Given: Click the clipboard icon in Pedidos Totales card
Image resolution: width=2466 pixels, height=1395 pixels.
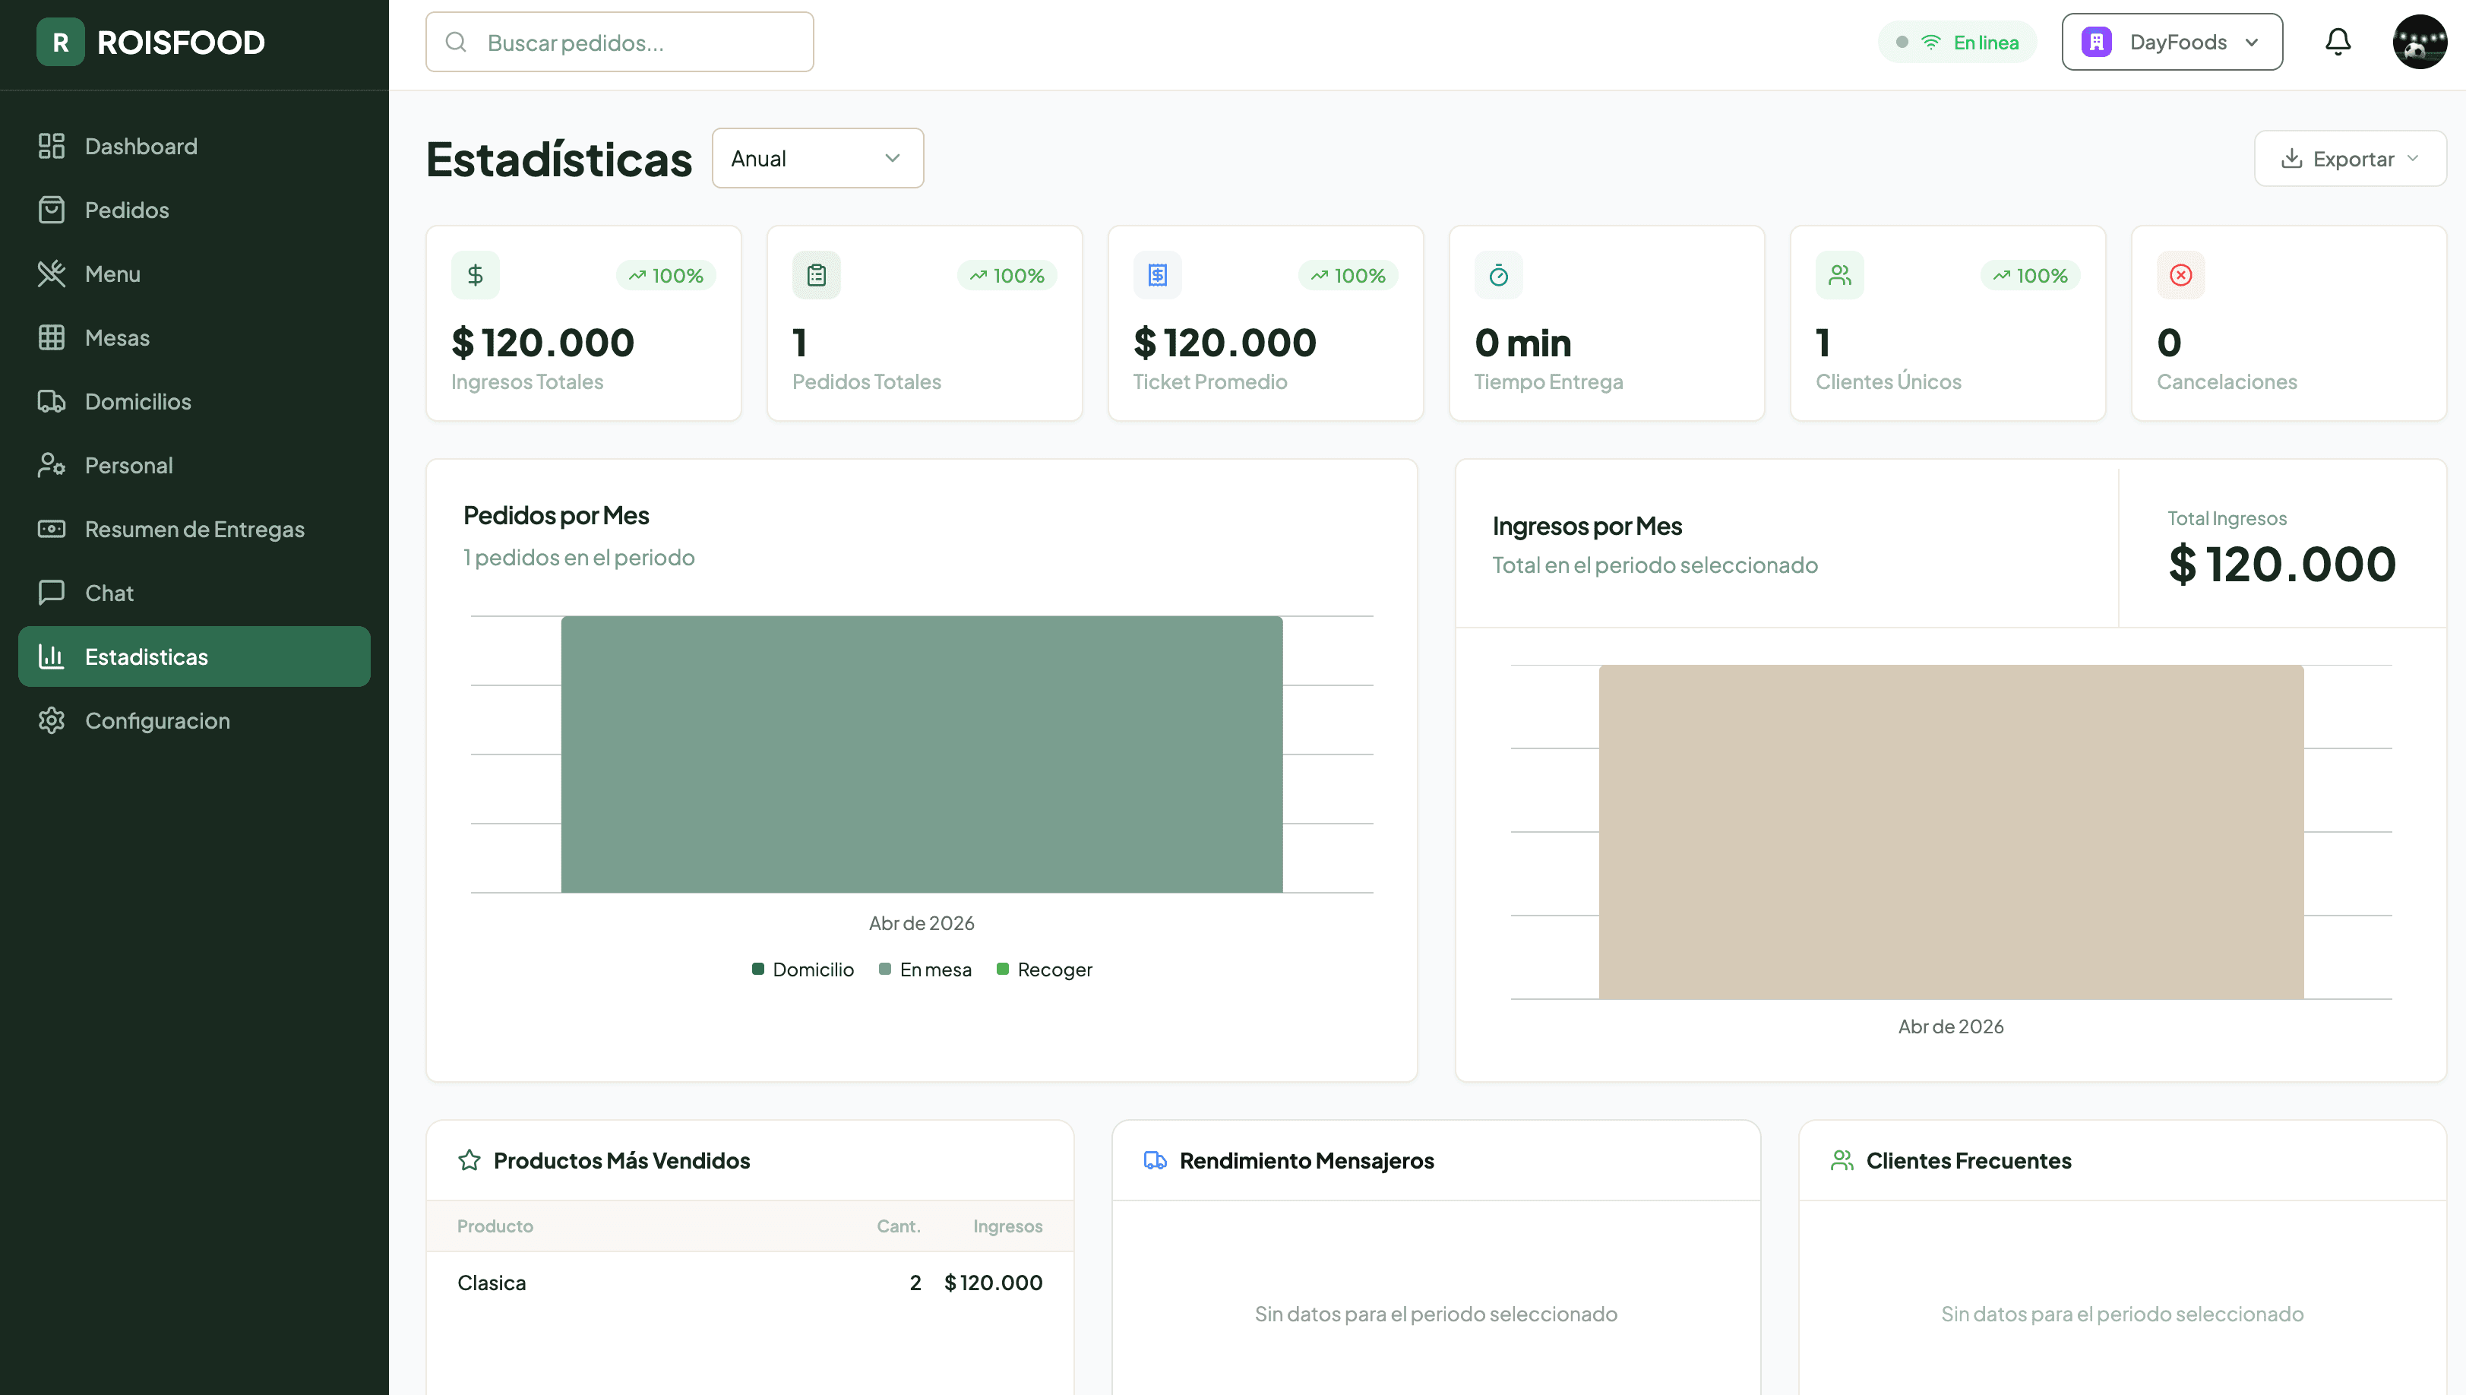Looking at the screenshot, I should tap(816, 275).
